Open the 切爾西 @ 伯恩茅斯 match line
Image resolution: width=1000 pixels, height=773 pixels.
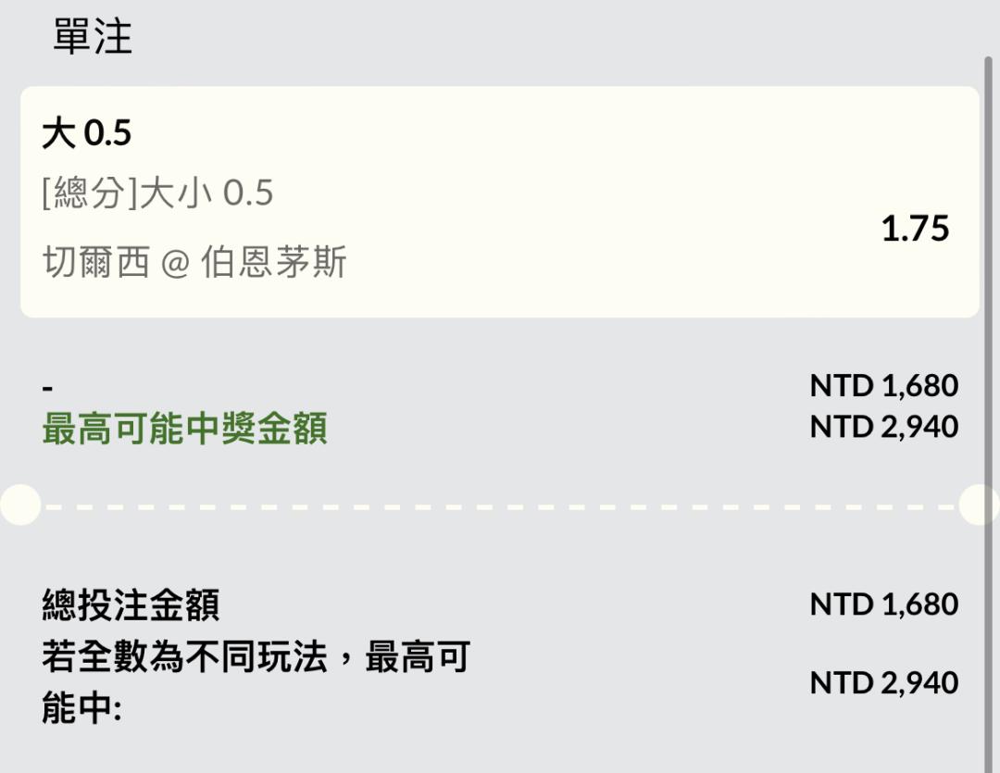click(194, 261)
